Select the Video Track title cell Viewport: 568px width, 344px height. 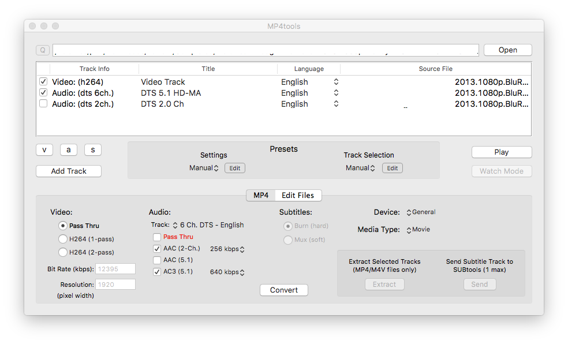163,82
